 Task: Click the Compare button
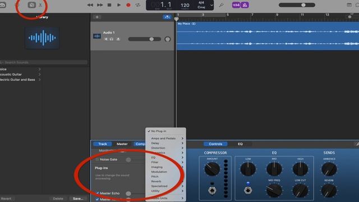140,144
